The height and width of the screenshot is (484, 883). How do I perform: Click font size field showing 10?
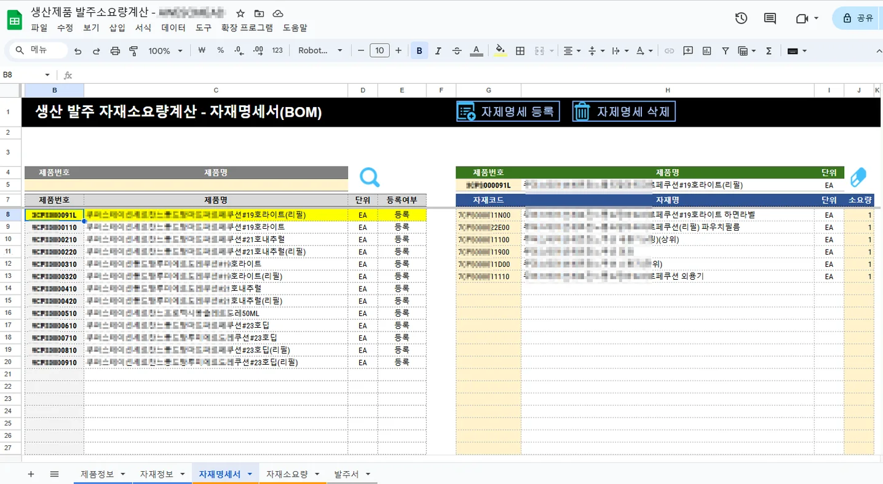tap(379, 50)
